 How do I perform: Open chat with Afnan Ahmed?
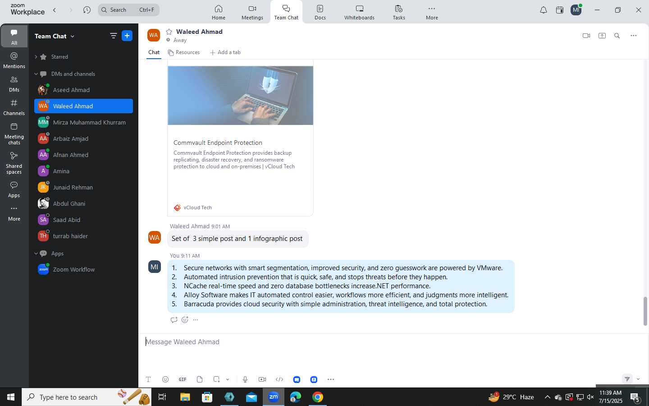(x=83, y=155)
